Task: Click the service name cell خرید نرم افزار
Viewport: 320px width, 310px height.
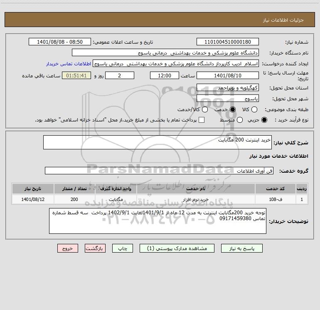Action: point(196,199)
